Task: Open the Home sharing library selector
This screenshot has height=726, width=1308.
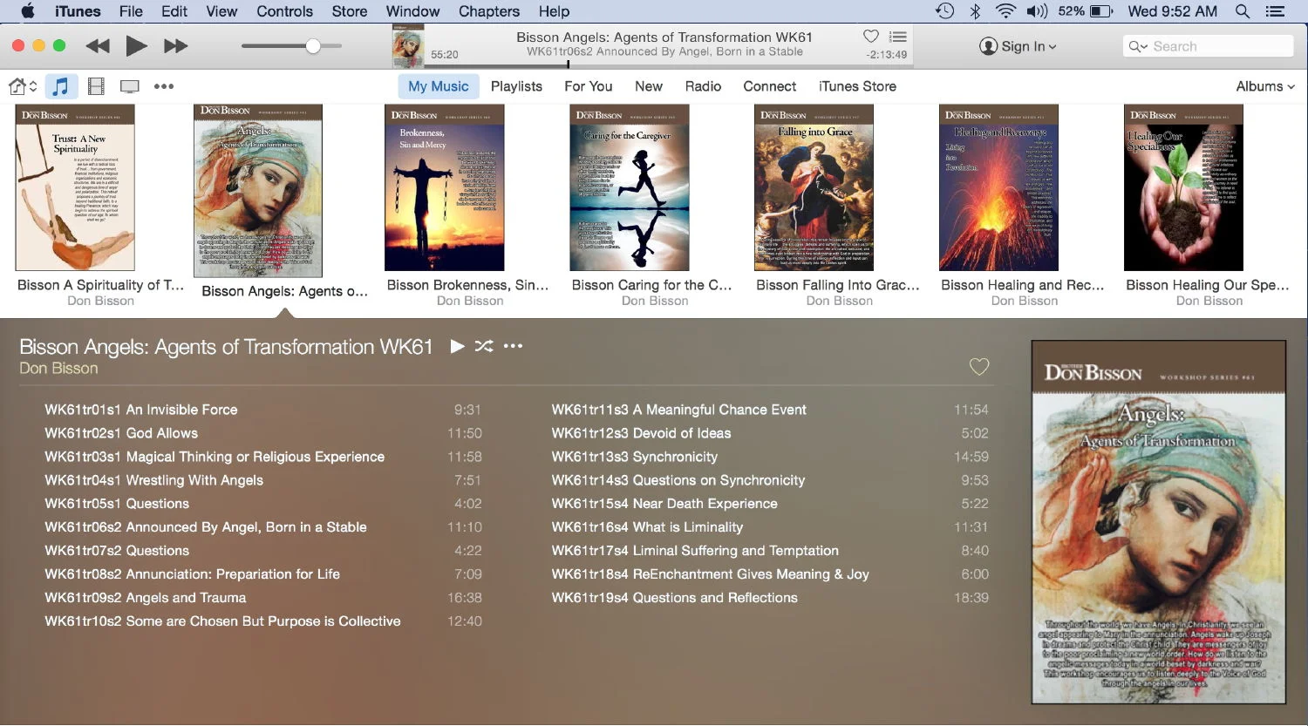Action: (x=23, y=86)
